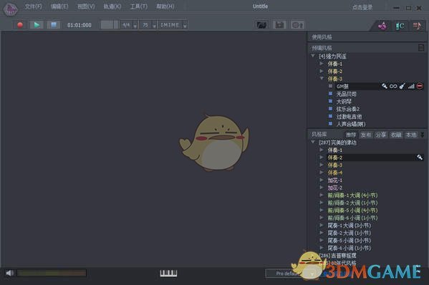This screenshot has height=285, width=429.
Task: Click the speaker mute icon in bottom bar
Action: coord(9,273)
